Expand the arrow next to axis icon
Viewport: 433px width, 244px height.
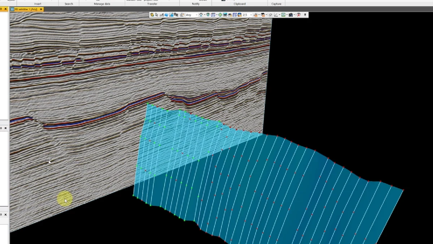(279, 15)
